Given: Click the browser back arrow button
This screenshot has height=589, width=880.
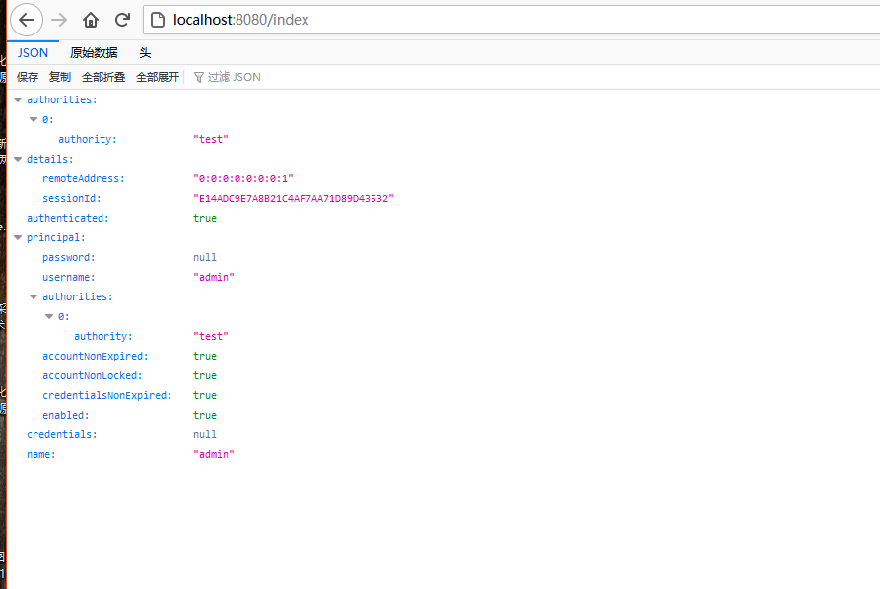Looking at the screenshot, I should [27, 20].
